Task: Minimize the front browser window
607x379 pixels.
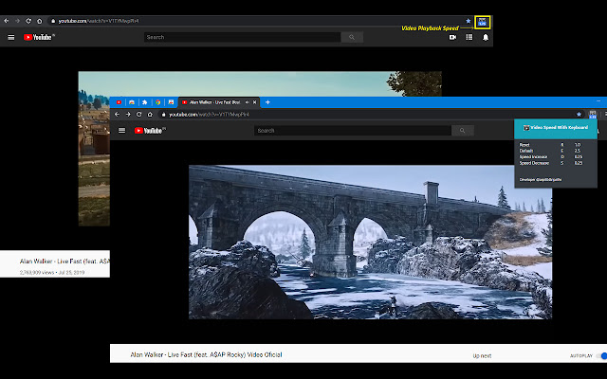Action: [598, 101]
